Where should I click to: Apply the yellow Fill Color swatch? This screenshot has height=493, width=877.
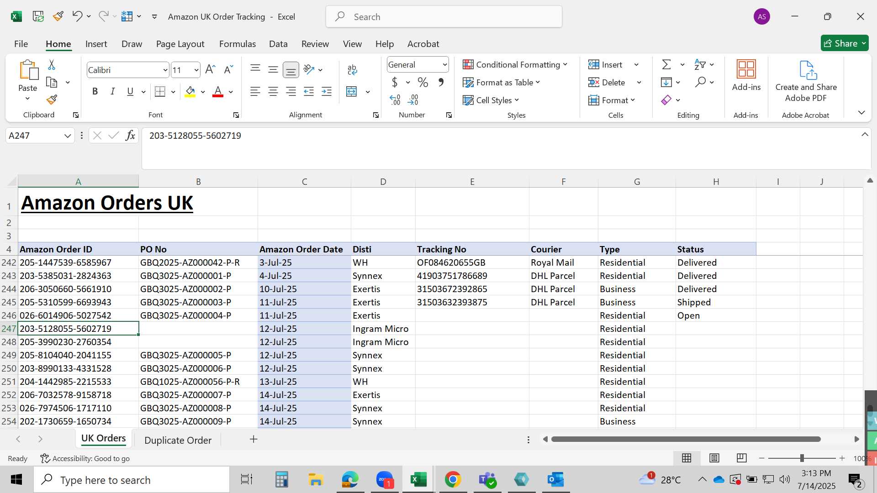(190, 92)
